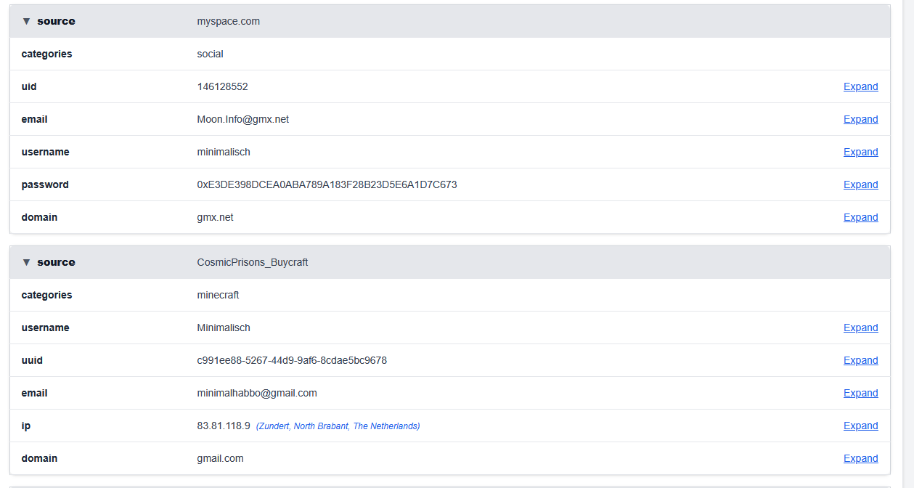Viewport: 914px width, 488px height.
Task: Click the minecraft category value
Action: click(x=218, y=295)
